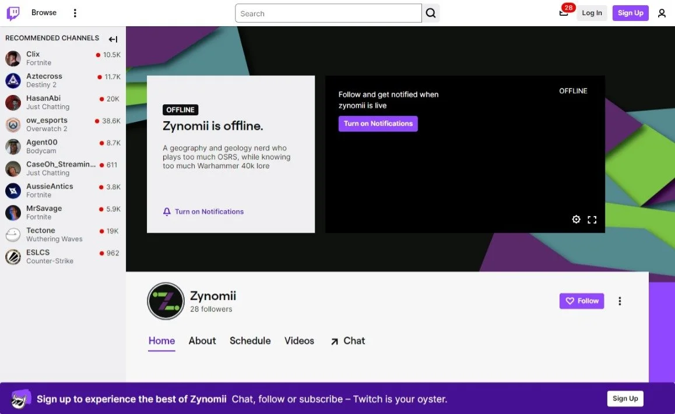Click the MrSavage channel name
Viewport: 675px width, 414px height.
tap(44, 208)
